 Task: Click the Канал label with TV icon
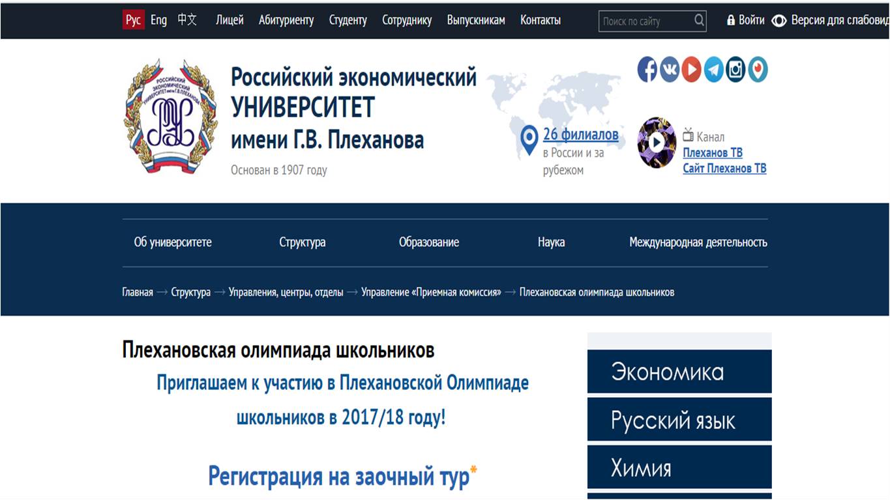point(704,137)
